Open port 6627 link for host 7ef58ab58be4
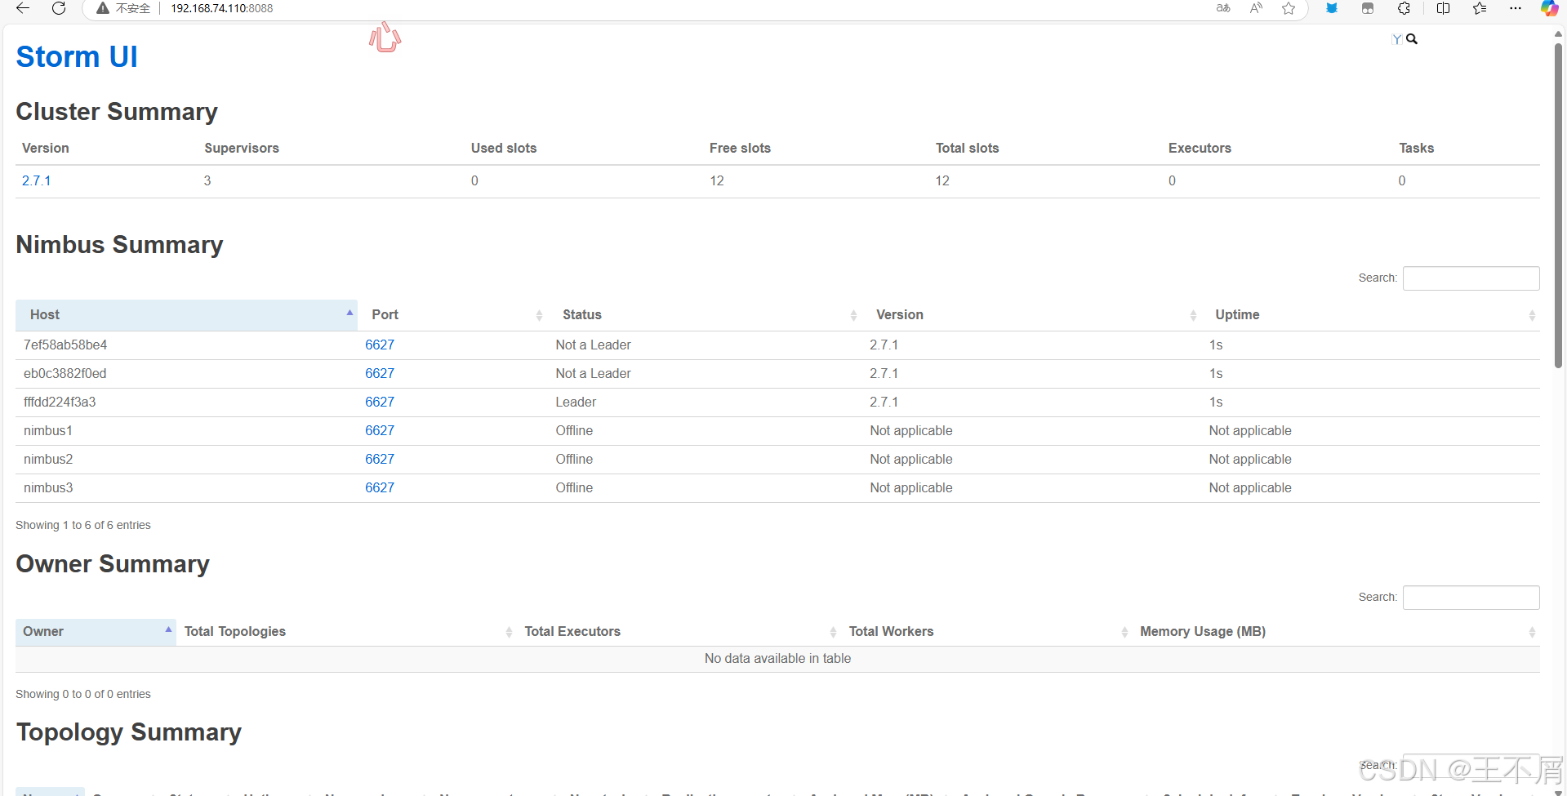 click(x=380, y=345)
